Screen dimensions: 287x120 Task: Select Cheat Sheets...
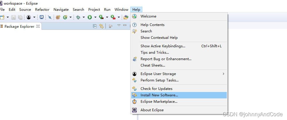pos(179,65)
